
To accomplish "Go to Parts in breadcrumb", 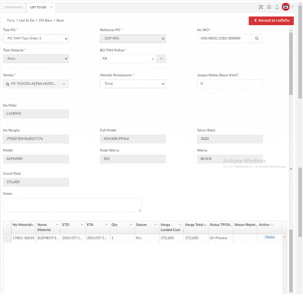I will click(11, 20).
